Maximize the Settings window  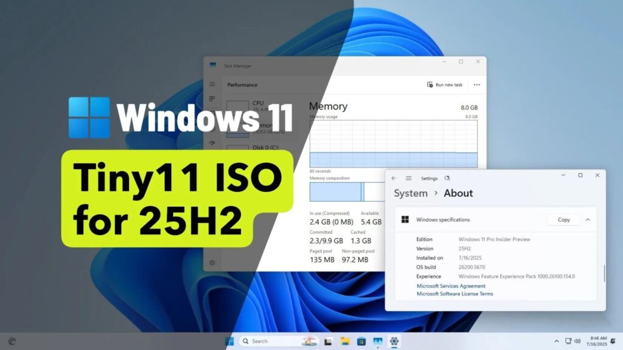click(x=580, y=175)
